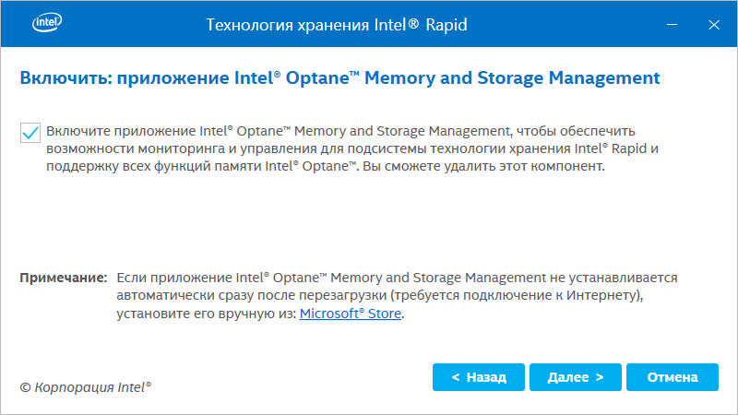Click title text "Технология хранения Intel Rapid"
The image size is (738, 415).
coord(336,24)
